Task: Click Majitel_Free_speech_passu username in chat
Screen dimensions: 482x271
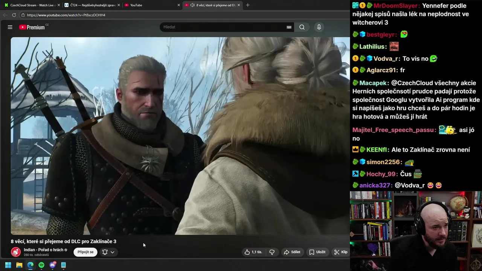Action: (x=393, y=130)
